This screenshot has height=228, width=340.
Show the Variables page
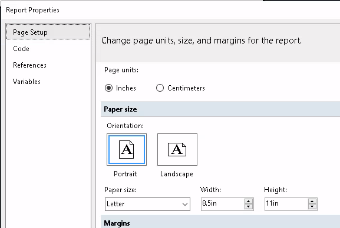pos(27,82)
